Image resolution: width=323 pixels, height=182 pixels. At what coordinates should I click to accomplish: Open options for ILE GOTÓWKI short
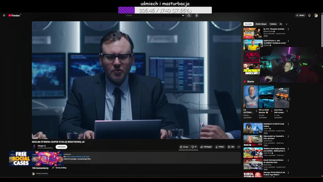[256, 111]
